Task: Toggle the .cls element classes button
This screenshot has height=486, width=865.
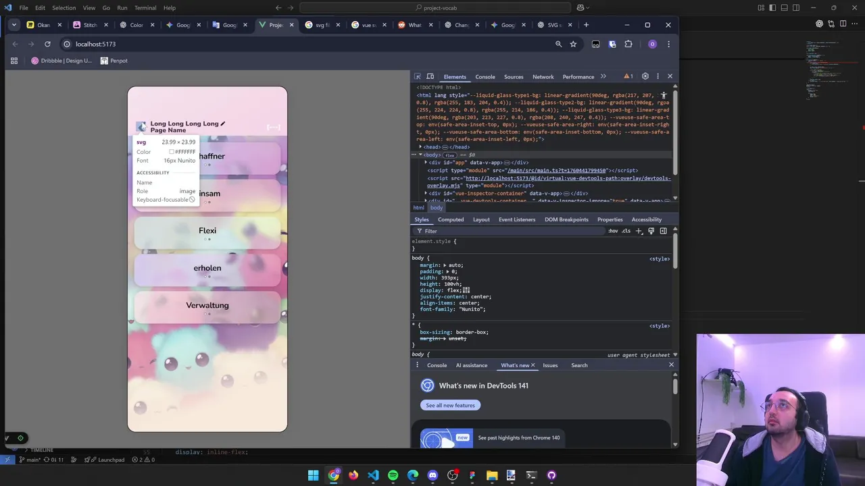Action: point(626,231)
